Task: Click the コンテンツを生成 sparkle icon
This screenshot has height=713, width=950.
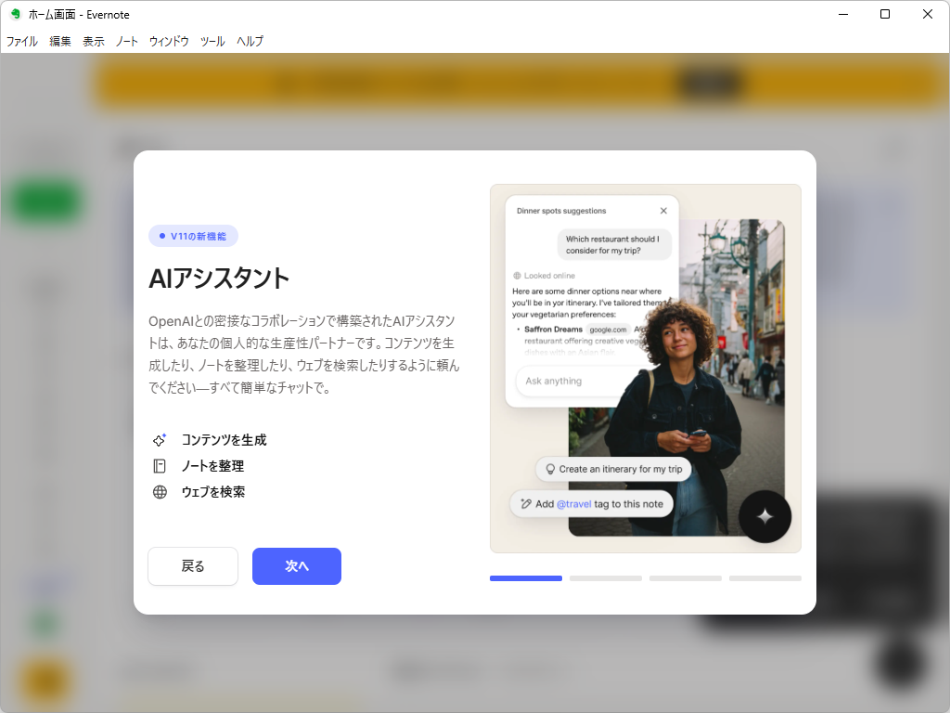Action: click(160, 439)
